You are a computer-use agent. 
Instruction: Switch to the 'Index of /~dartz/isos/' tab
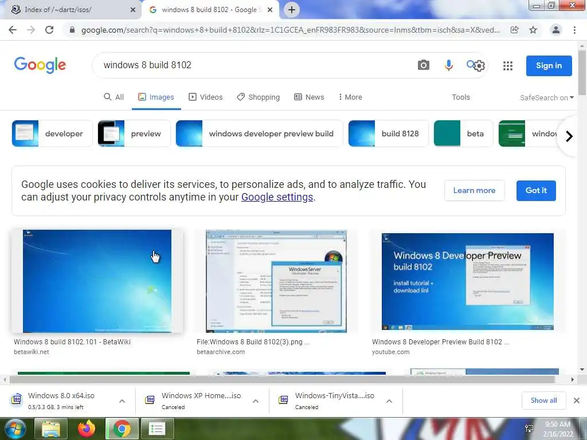click(x=70, y=10)
